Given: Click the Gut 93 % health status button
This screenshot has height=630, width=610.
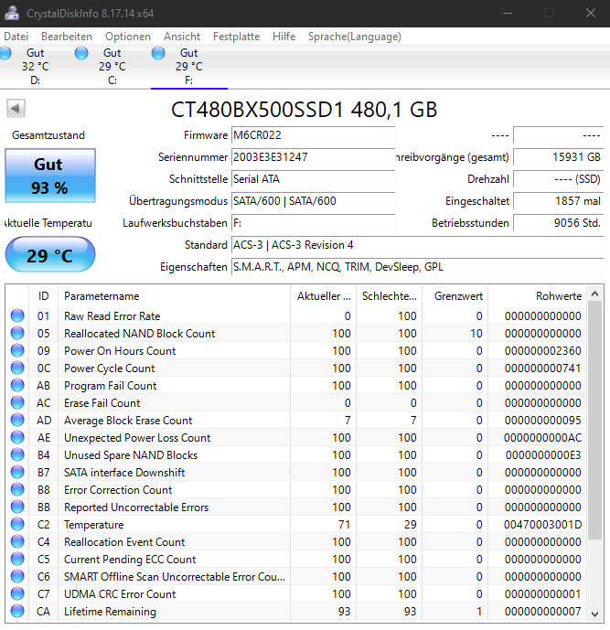Looking at the screenshot, I should (x=50, y=176).
